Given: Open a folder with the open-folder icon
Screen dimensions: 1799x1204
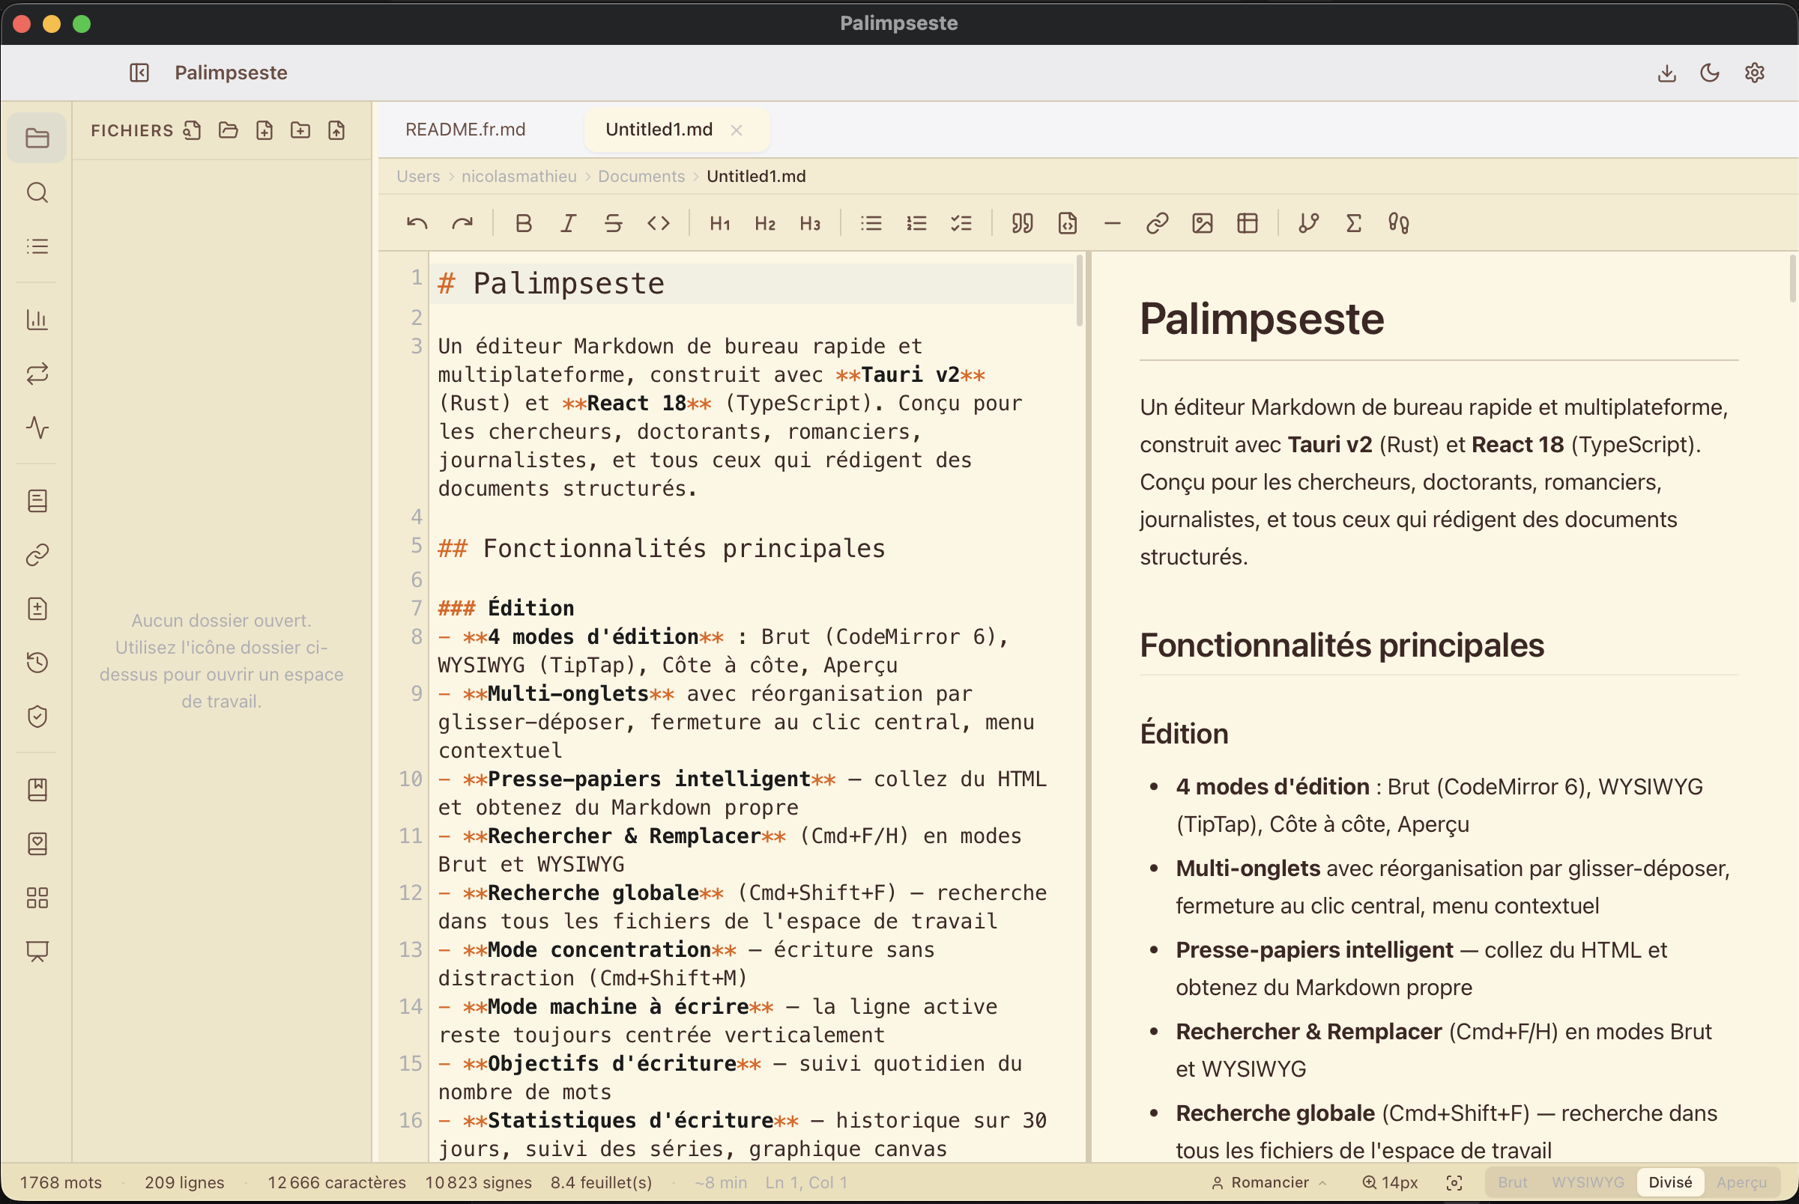Looking at the screenshot, I should pyautogui.click(x=228, y=130).
